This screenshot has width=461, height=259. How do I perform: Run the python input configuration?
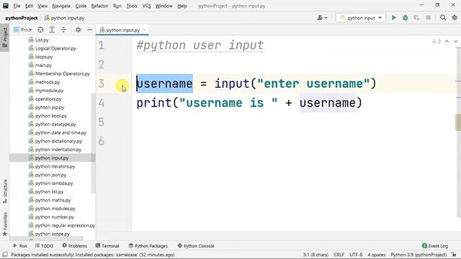click(x=394, y=18)
